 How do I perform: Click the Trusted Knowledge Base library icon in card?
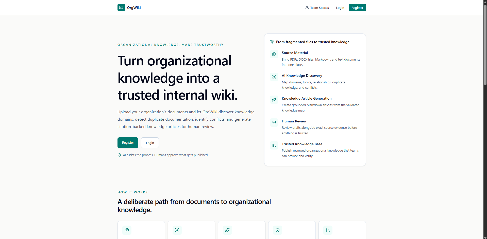click(274, 145)
